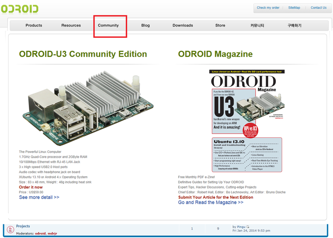Click the Projects forum icon
This screenshot has width=333, height=238.
(10, 229)
